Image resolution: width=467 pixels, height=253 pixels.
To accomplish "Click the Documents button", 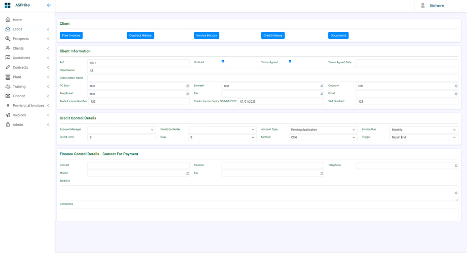I will (x=338, y=35).
